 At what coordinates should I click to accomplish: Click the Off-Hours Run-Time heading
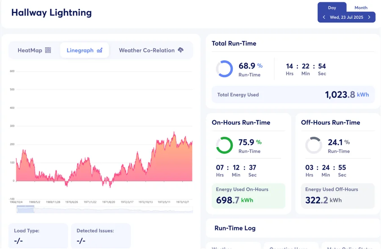(x=331, y=122)
